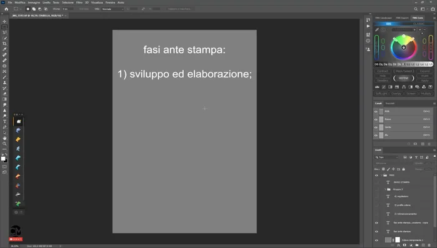The height and width of the screenshot is (248, 437).
Task: Select the Horizontal Type tool
Action: click(x=4, y=122)
